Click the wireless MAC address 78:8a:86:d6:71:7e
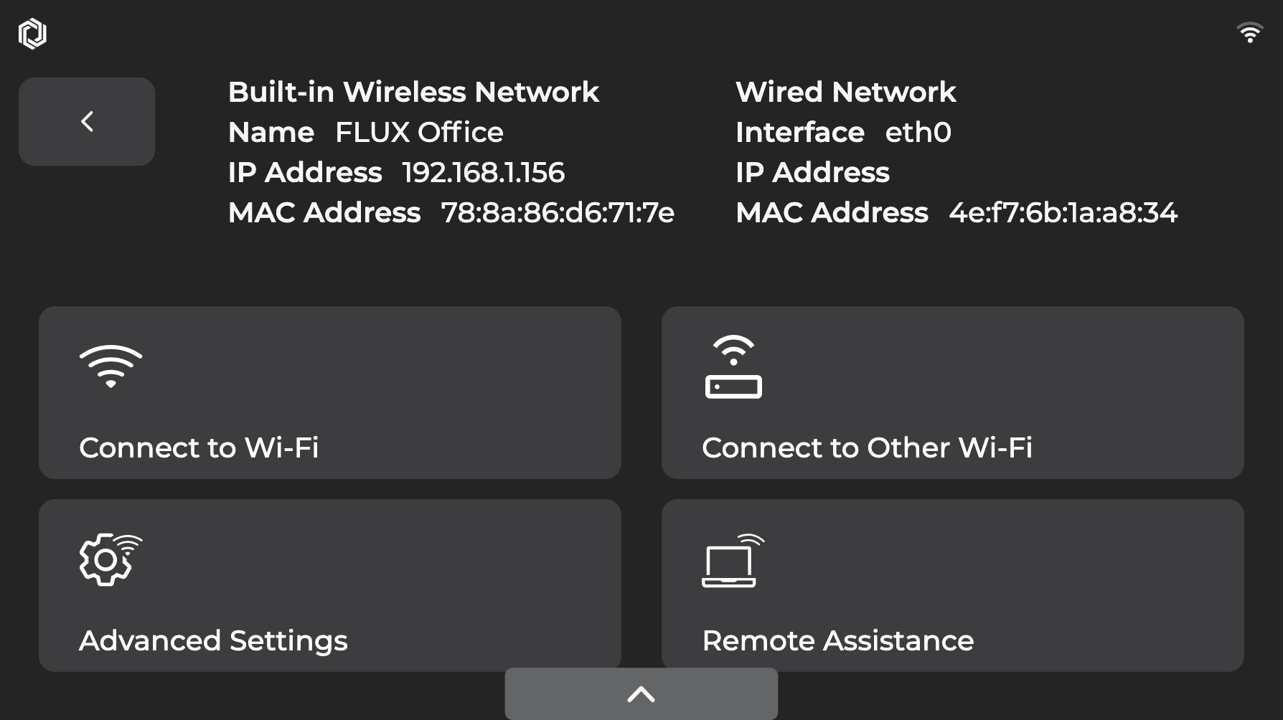This screenshot has height=720, width=1283. (558, 212)
